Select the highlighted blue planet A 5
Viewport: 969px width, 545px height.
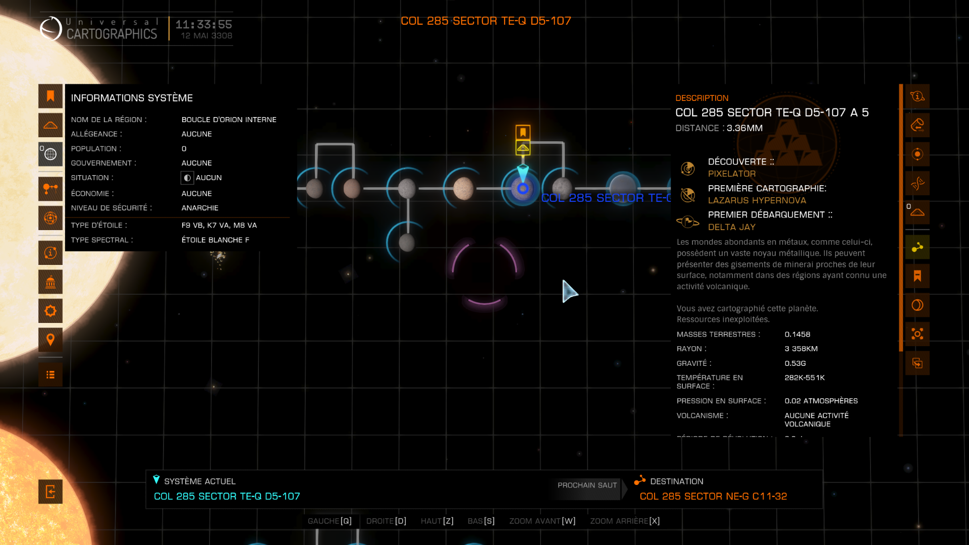[523, 189]
